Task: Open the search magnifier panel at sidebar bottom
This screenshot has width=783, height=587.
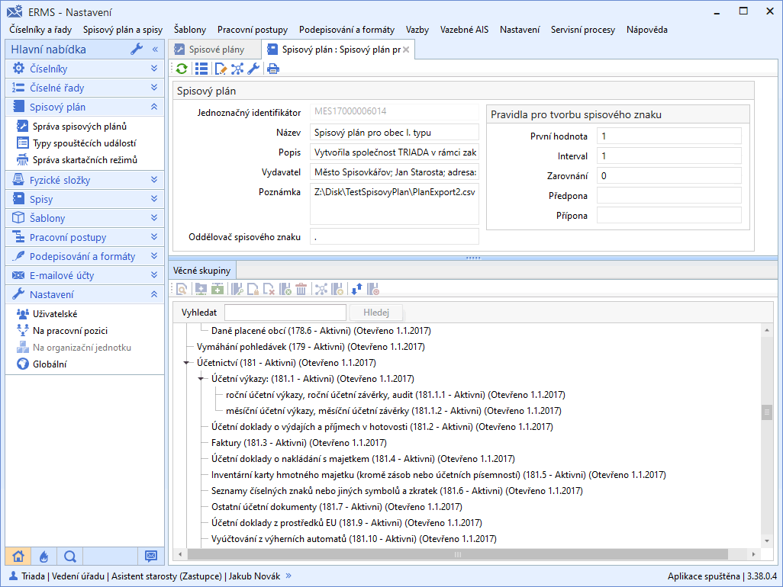Action: 69,556
